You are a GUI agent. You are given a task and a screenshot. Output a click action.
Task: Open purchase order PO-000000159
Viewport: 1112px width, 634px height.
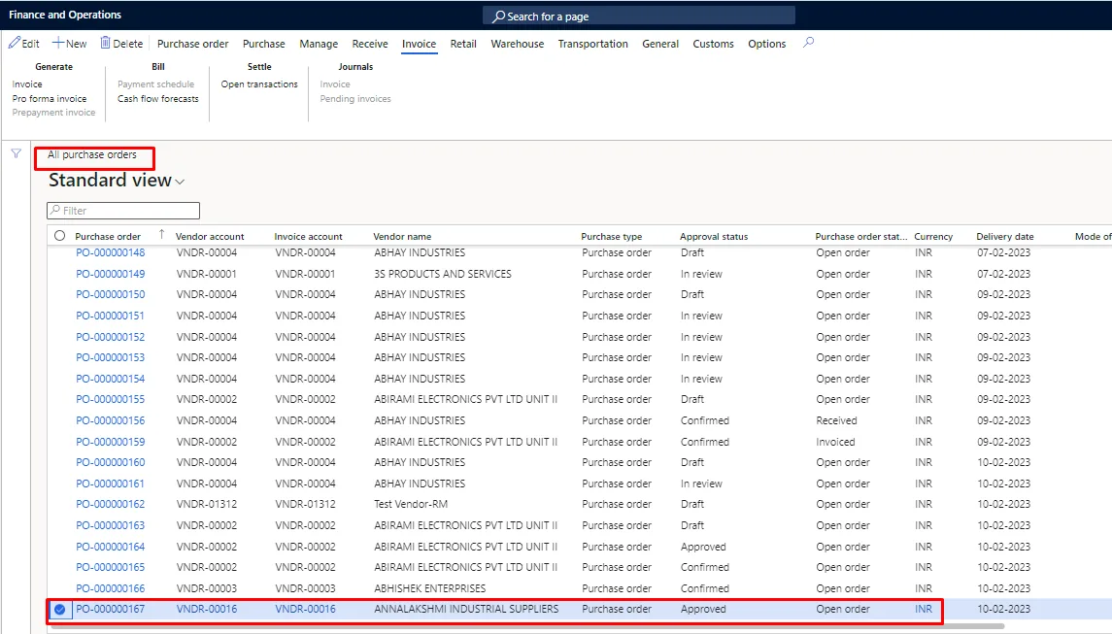point(111,442)
